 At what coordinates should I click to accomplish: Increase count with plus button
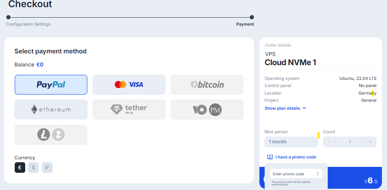coord(370,142)
